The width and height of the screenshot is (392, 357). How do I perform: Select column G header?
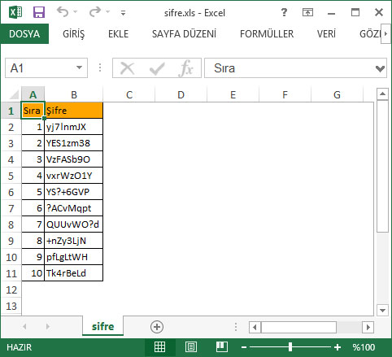337,94
